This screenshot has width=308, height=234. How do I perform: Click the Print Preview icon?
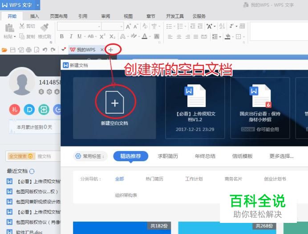click(x=36, y=50)
